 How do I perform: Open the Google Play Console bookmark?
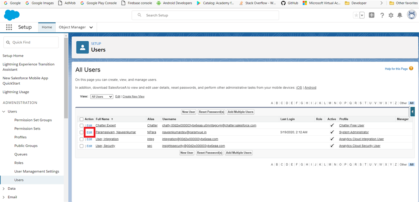point(98,3)
